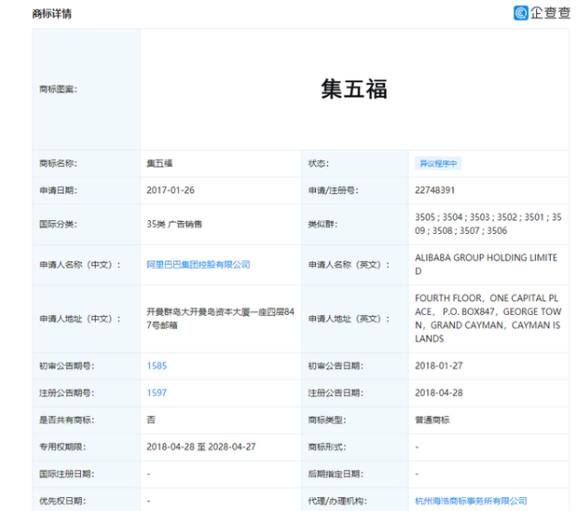
Task: Select similar group codes starting 3505
Action: 488,224
